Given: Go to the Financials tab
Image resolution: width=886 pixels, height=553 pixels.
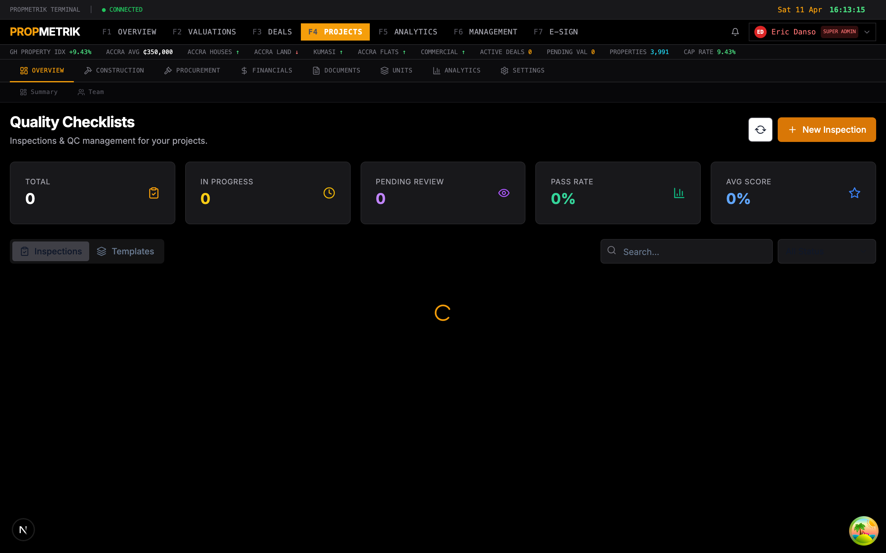Looking at the screenshot, I should click(266, 70).
